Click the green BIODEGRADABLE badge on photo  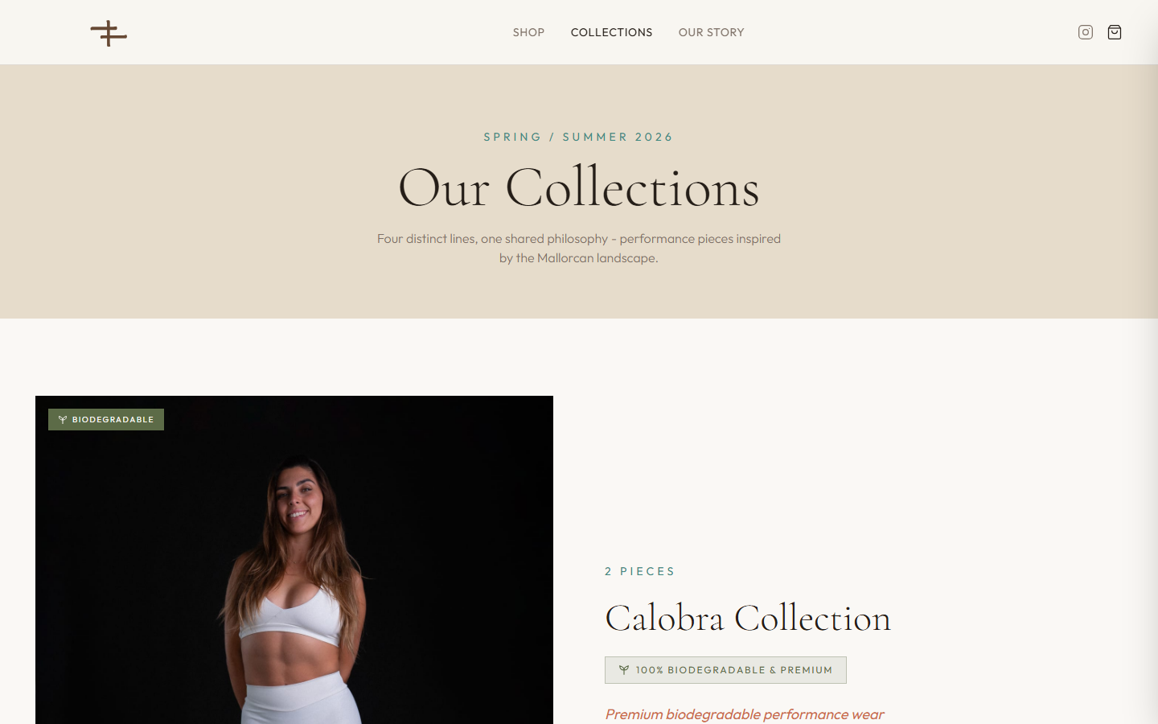pos(106,420)
